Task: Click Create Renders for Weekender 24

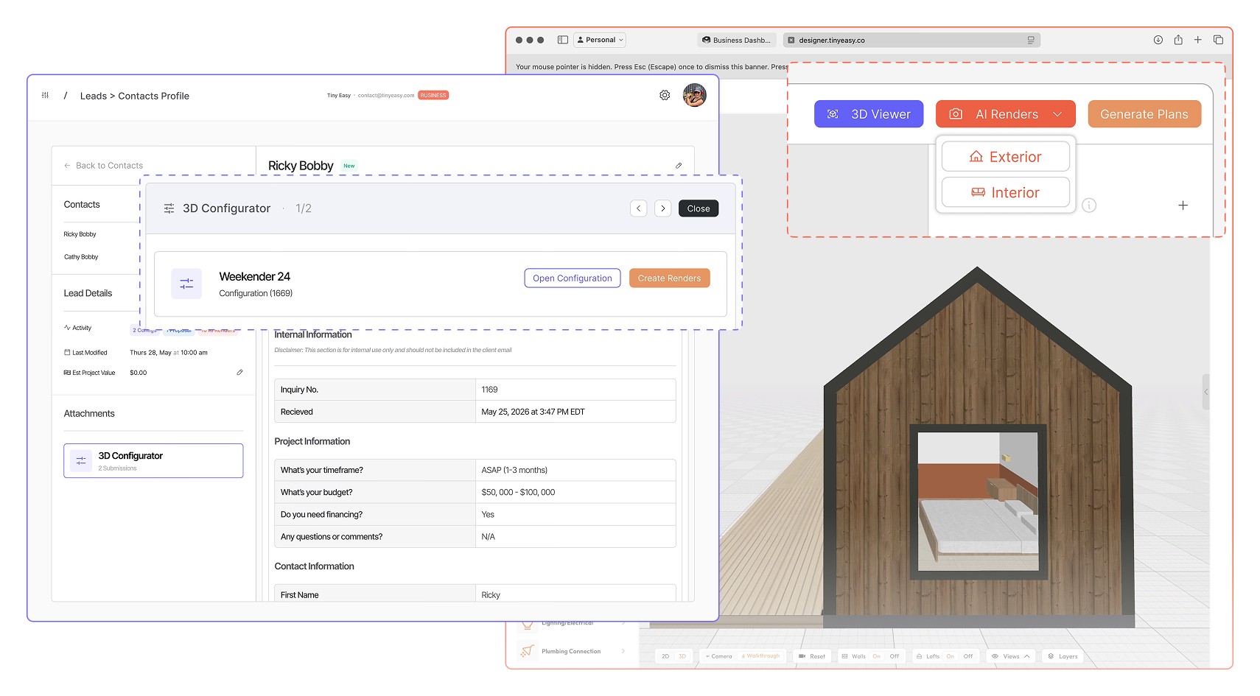Action: pos(669,278)
